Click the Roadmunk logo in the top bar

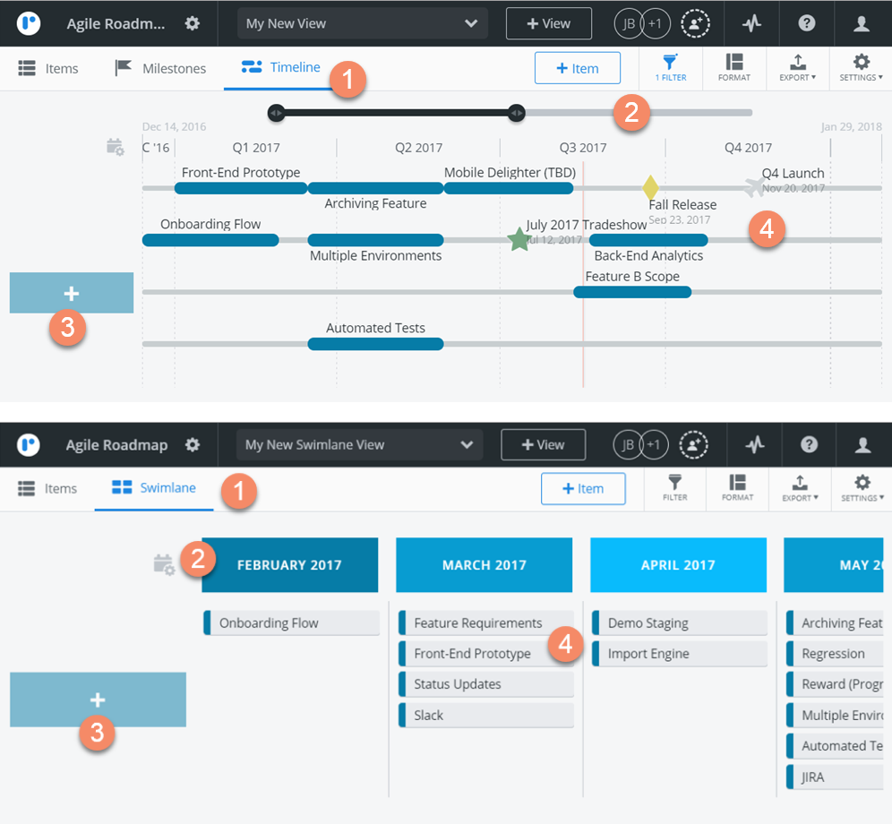(28, 24)
